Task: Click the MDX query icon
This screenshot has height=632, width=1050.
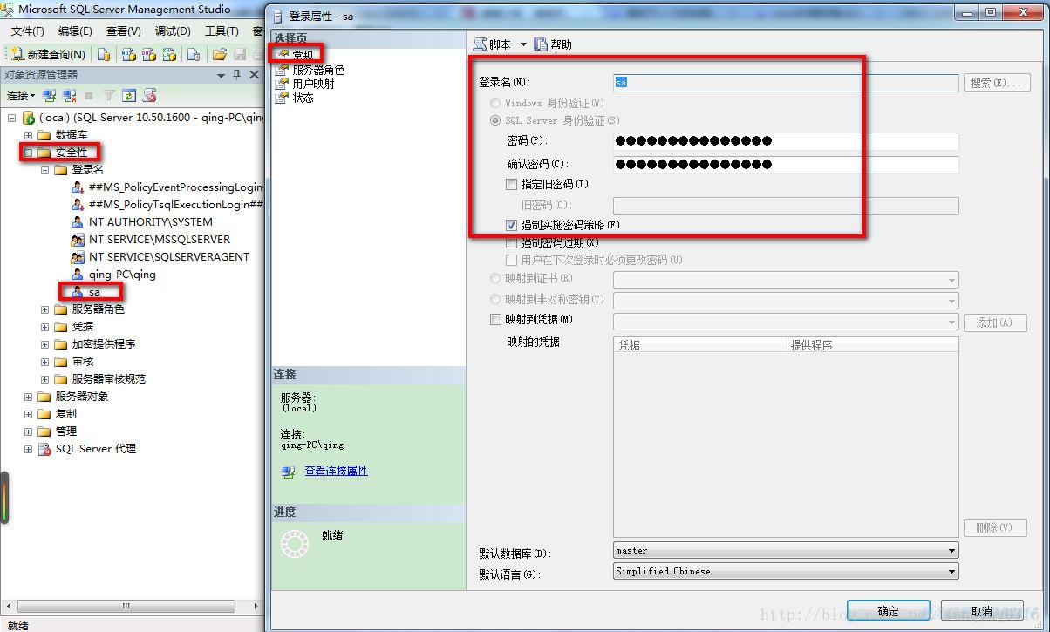Action: [x=128, y=54]
